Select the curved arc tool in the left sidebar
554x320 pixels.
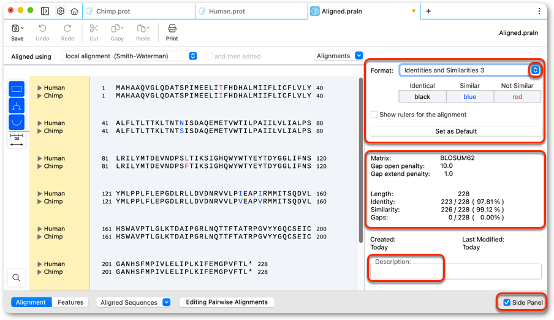pyautogui.click(x=17, y=122)
